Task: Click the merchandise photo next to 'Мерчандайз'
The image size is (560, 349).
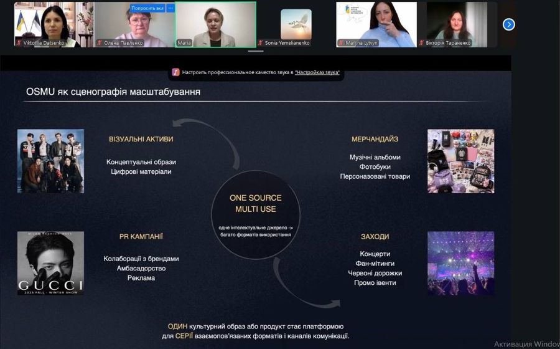Action: tap(460, 161)
